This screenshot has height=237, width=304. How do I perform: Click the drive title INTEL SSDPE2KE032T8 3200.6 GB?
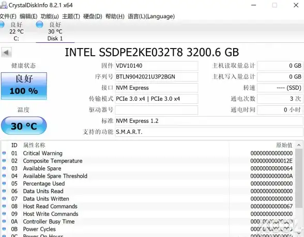tap(152, 52)
